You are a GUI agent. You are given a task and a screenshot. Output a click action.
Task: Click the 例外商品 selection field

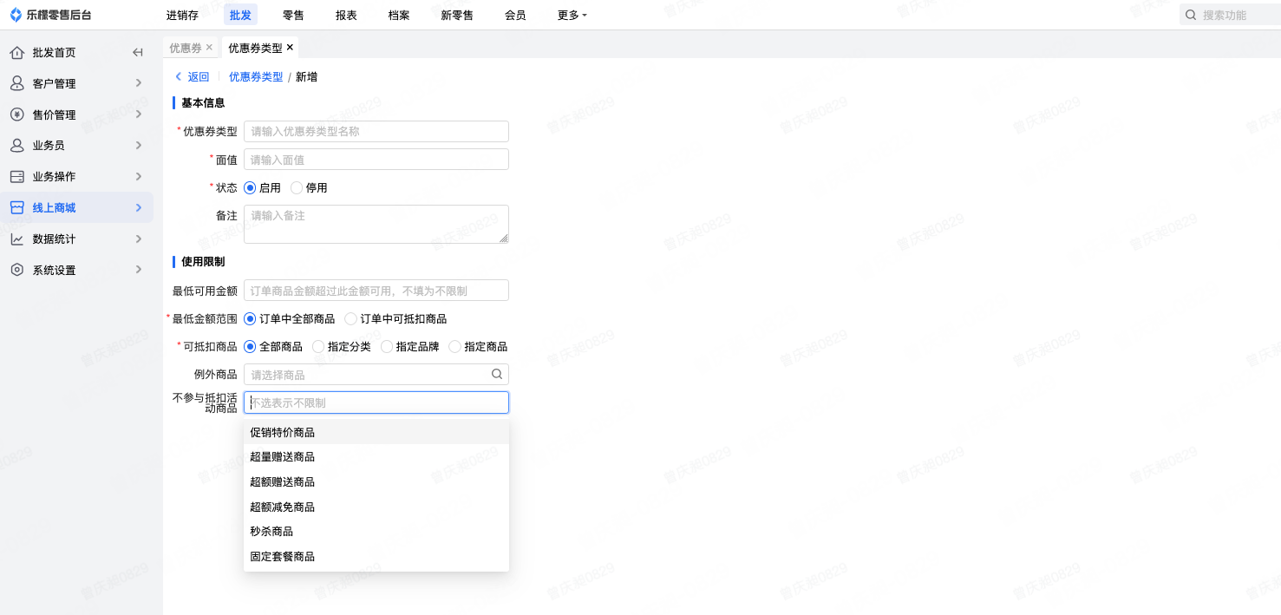[376, 375]
